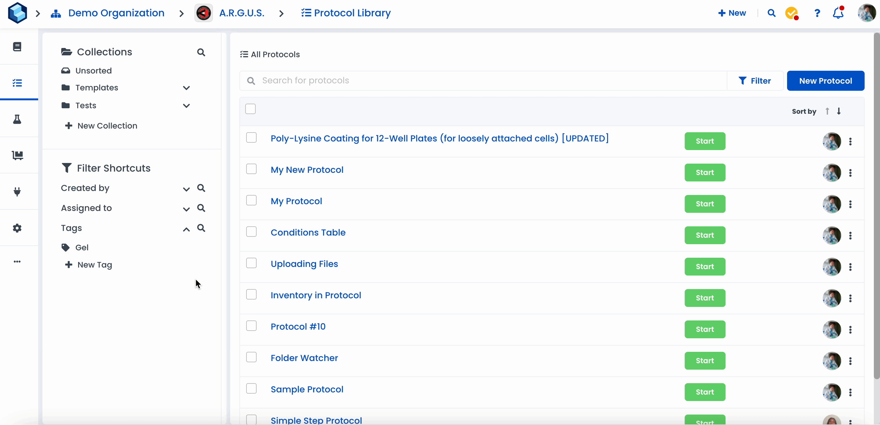The height and width of the screenshot is (425, 880).
Task: Open options menu for My Protocol
Action: [850, 204]
